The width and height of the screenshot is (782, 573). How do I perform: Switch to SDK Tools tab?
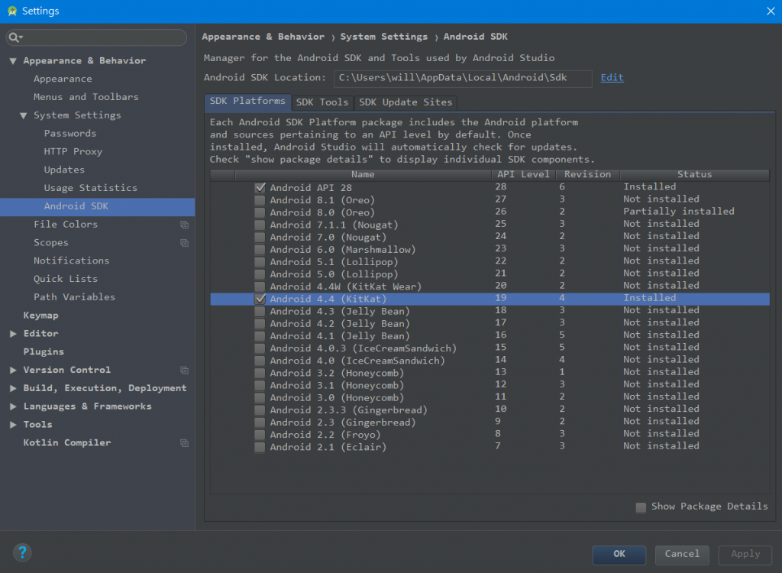322,102
